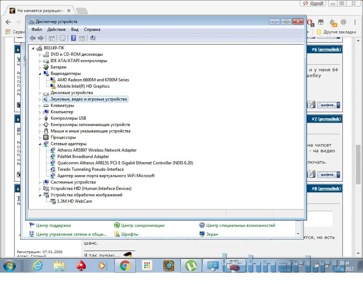Open Chrome three-dot menu
The height and width of the screenshot is (284, 363).
[x=355, y=22]
